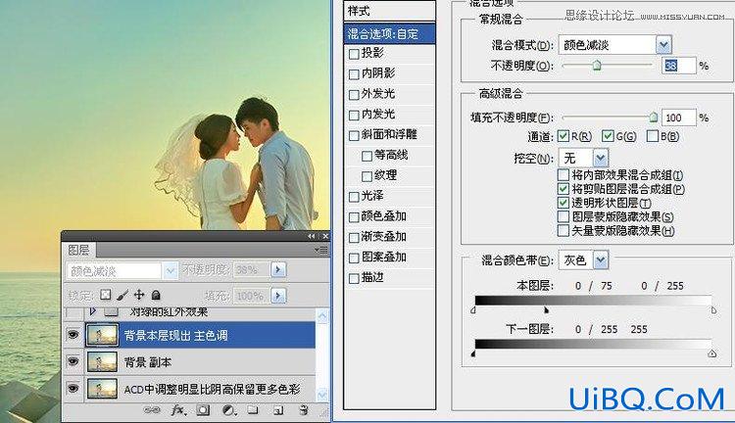Screen dimensions: 735x423
Task: Click Layers panel scroll down arrow
Action: pyautogui.click(x=322, y=395)
